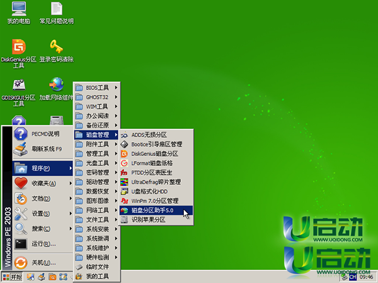Open the 磁盘管理 folder menu item
Viewport: 378px width, 283px height.
96,135
